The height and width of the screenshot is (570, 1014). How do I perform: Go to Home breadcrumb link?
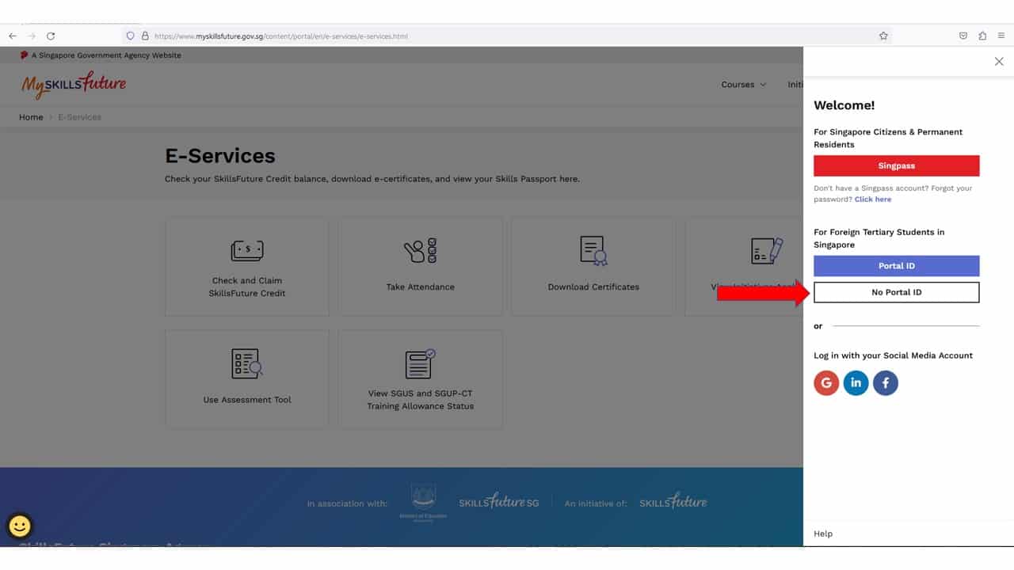pyautogui.click(x=31, y=117)
